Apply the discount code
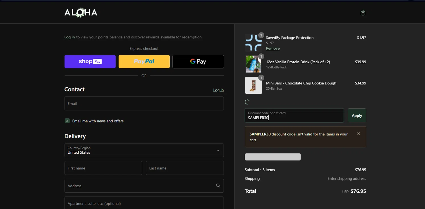The image size is (425, 209). (x=357, y=116)
